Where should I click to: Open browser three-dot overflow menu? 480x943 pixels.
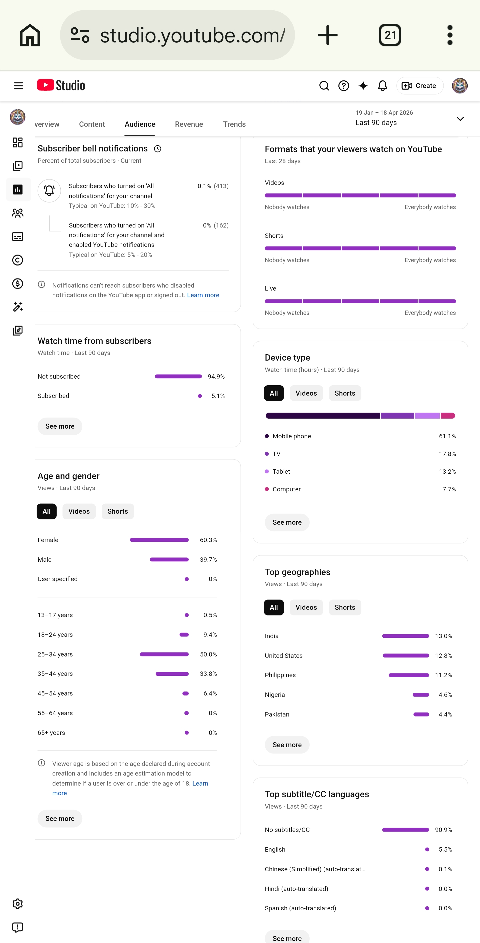pos(450,35)
